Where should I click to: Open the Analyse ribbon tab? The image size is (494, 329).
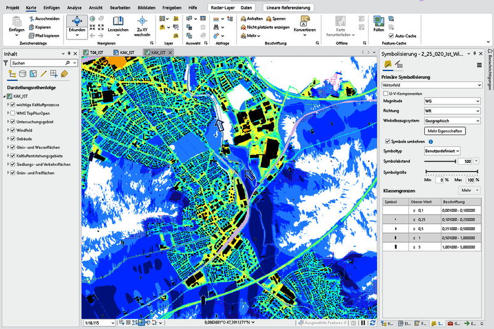[74, 7]
